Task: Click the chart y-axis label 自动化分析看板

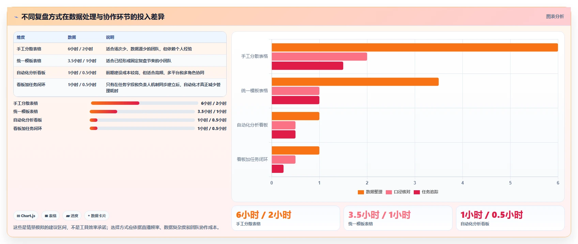Action: coord(253,125)
